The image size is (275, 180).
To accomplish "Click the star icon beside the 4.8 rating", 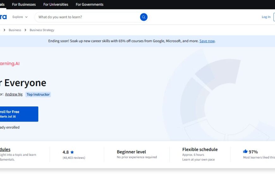I will click(x=72, y=152).
